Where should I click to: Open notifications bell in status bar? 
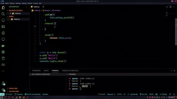[174, 94]
